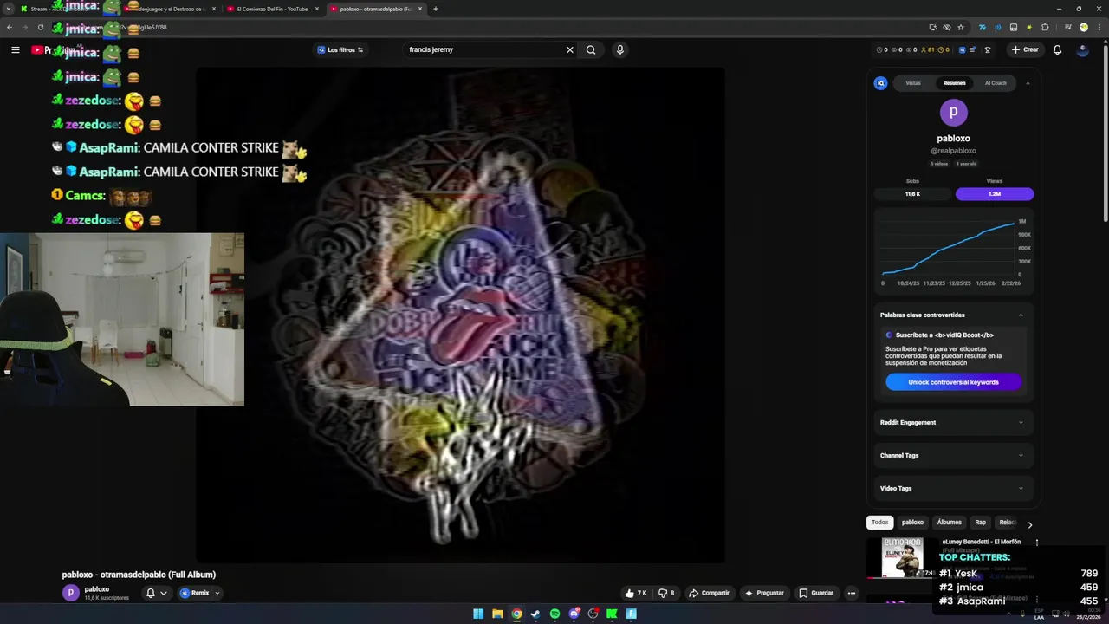
Task: Select the Álbumes chip
Action: tap(949, 523)
